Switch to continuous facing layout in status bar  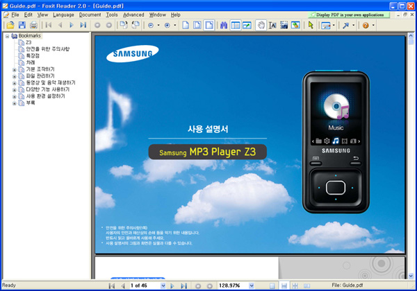pyautogui.click(x=295, y=285)
